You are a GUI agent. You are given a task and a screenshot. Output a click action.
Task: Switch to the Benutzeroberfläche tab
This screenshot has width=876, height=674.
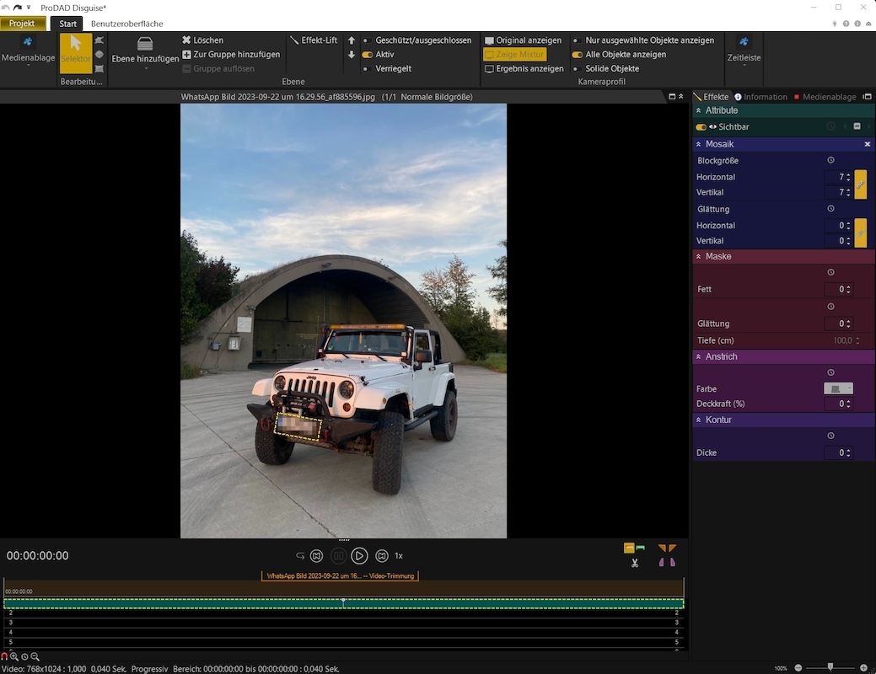click(x=126, y=24)
